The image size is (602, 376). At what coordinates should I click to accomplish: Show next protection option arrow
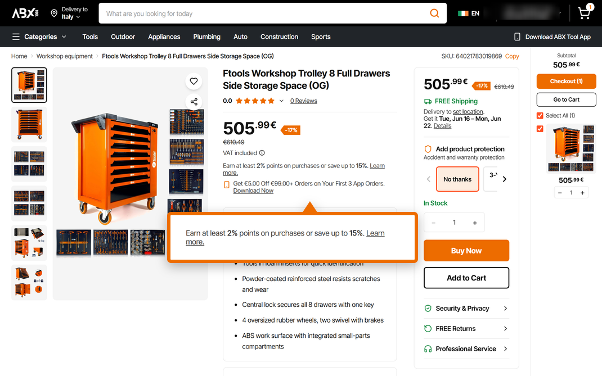[505, 179]
